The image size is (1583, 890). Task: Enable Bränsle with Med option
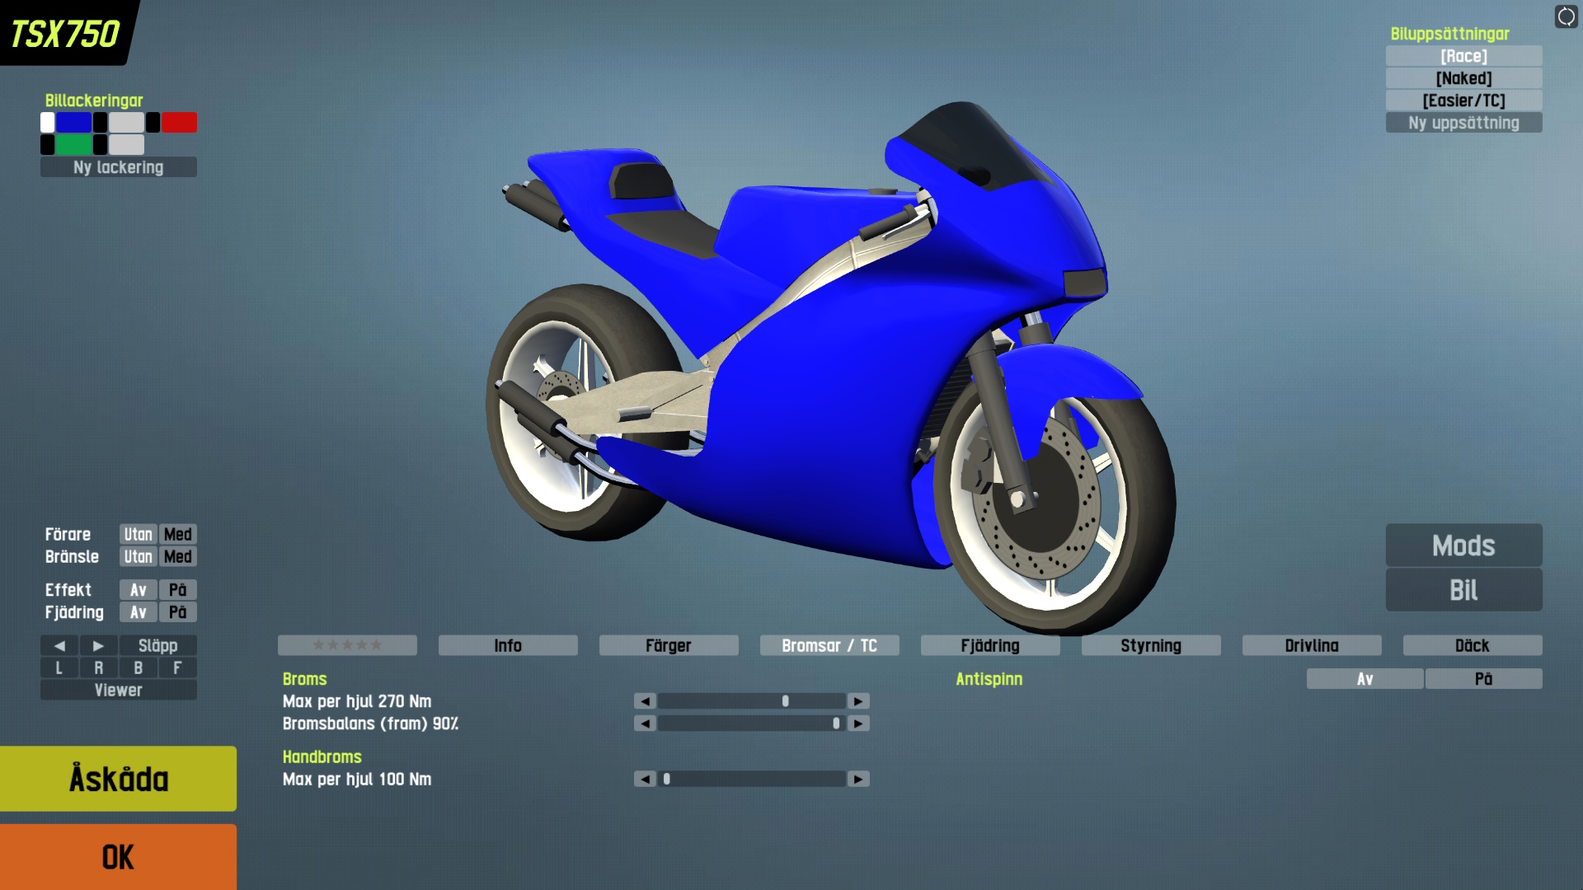click(177, 557)
